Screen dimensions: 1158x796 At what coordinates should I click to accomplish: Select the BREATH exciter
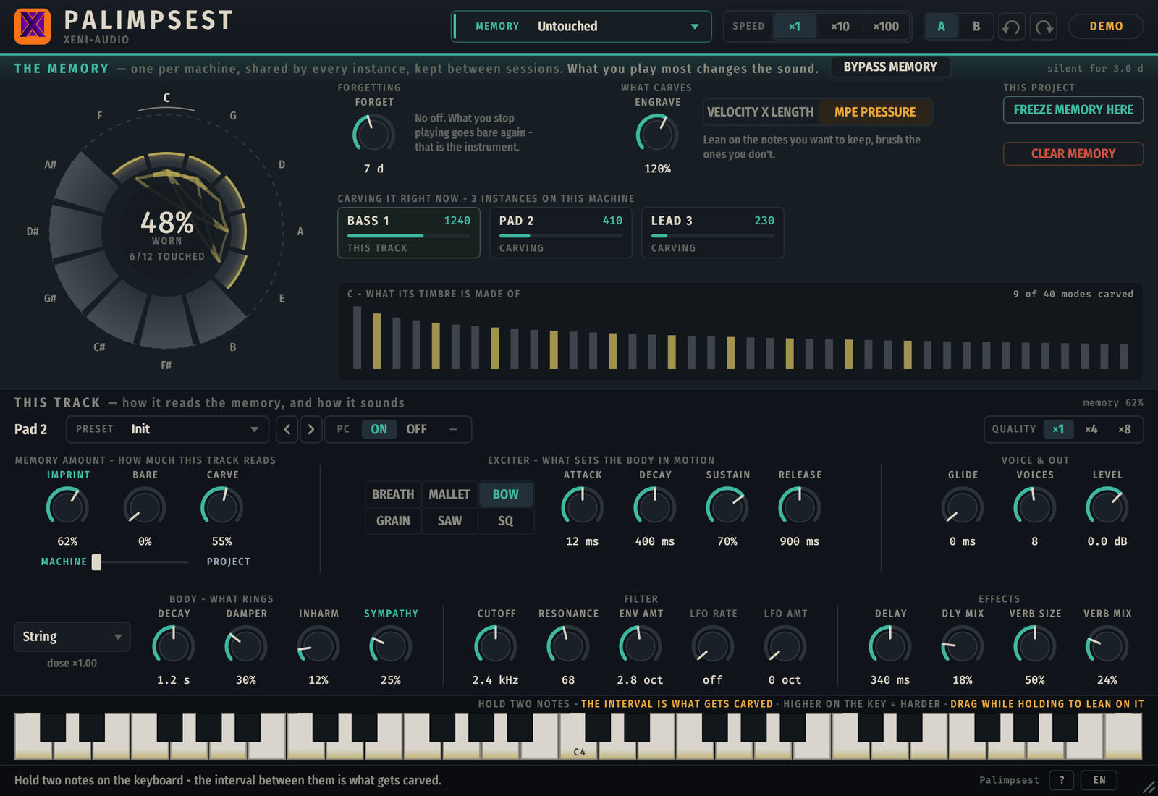[x=393, y=494]
